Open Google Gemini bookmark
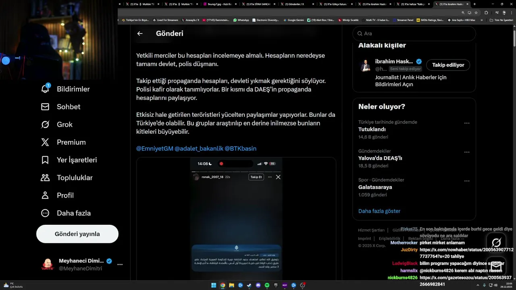 pyautogui.click(x=293, y=20)
